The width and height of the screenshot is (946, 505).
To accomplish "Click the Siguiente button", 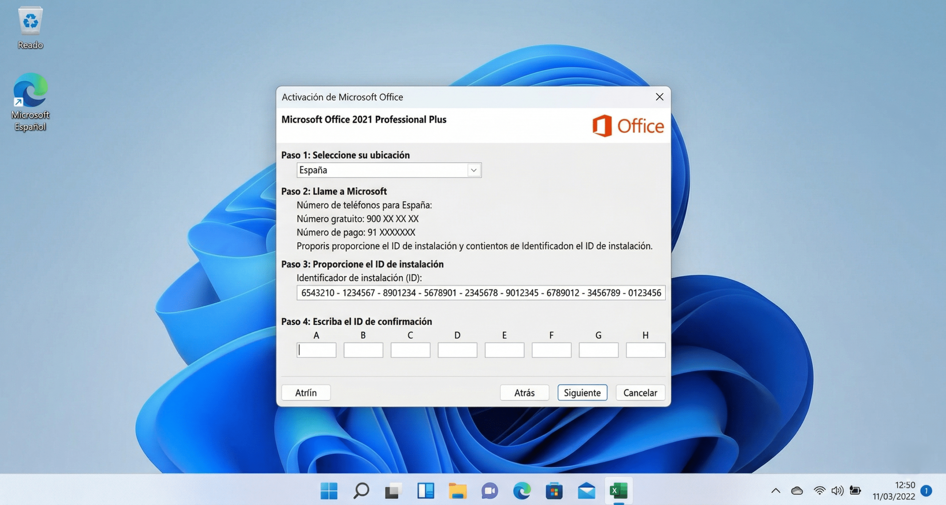I will pos(582,393).
